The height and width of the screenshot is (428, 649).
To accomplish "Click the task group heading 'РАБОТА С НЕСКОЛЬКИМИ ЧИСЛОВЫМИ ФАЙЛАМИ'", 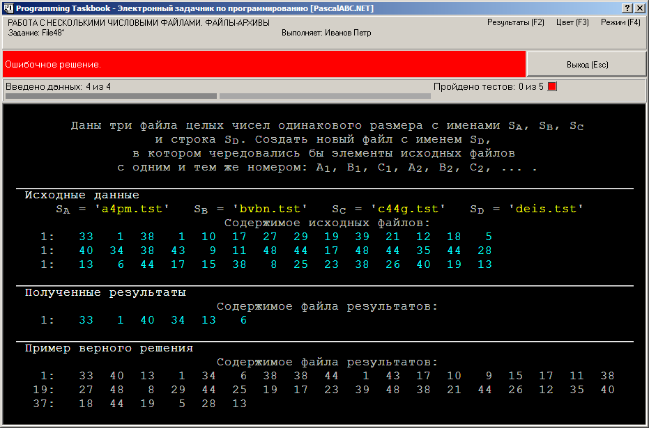I will (139, 23).
